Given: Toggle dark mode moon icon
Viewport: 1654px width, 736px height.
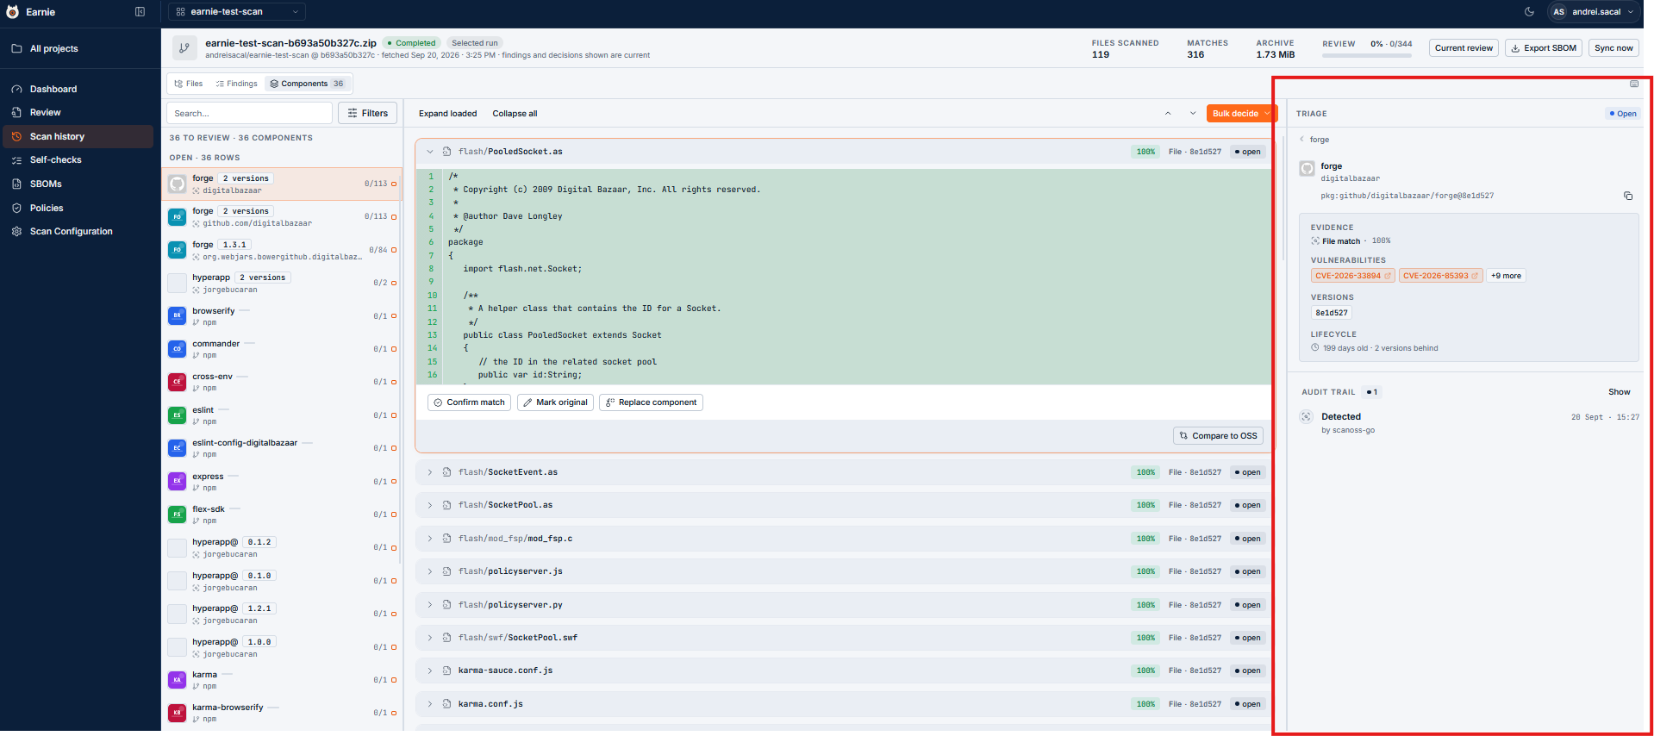Looking at the screenshot, I should [x=1529, y=12].
